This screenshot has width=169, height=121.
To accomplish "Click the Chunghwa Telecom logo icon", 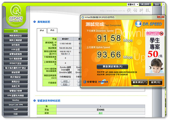I will pos(85,82).
